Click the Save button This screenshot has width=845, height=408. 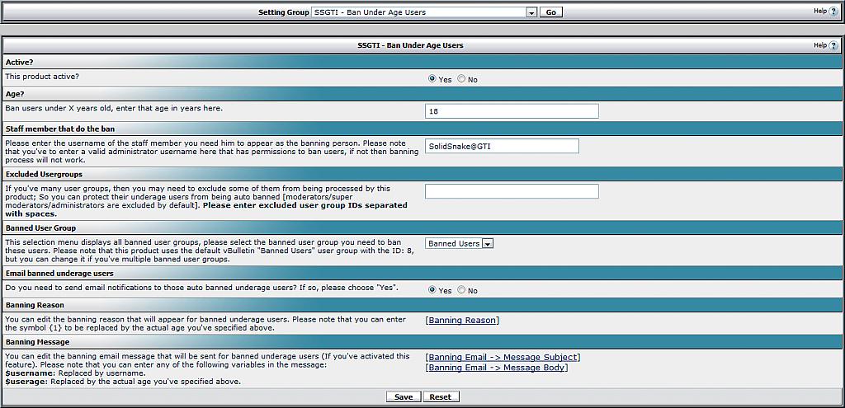click(404, 396)
